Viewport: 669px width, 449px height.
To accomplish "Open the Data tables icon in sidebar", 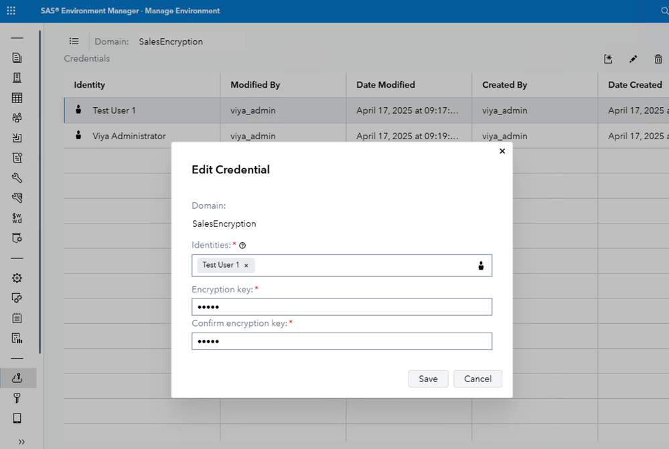I will click(17, 98).
